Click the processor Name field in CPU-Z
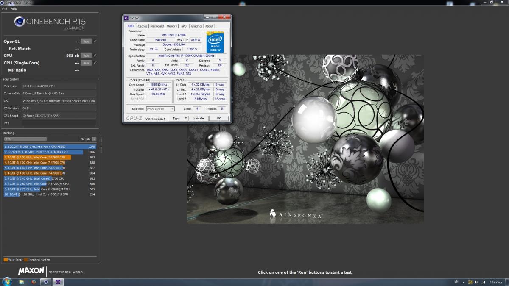 pyautogui.click(x=173, y=35)
